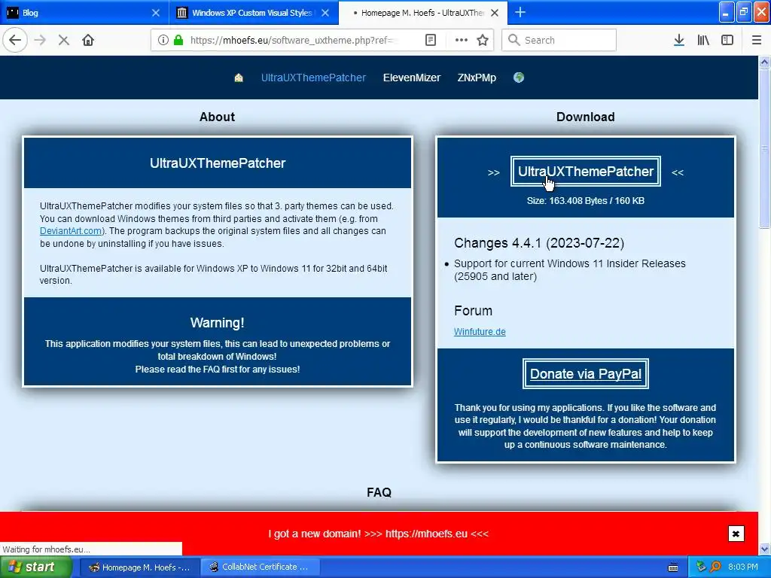
Task: Click the page scrollbar up arrow
Action: 765,62
